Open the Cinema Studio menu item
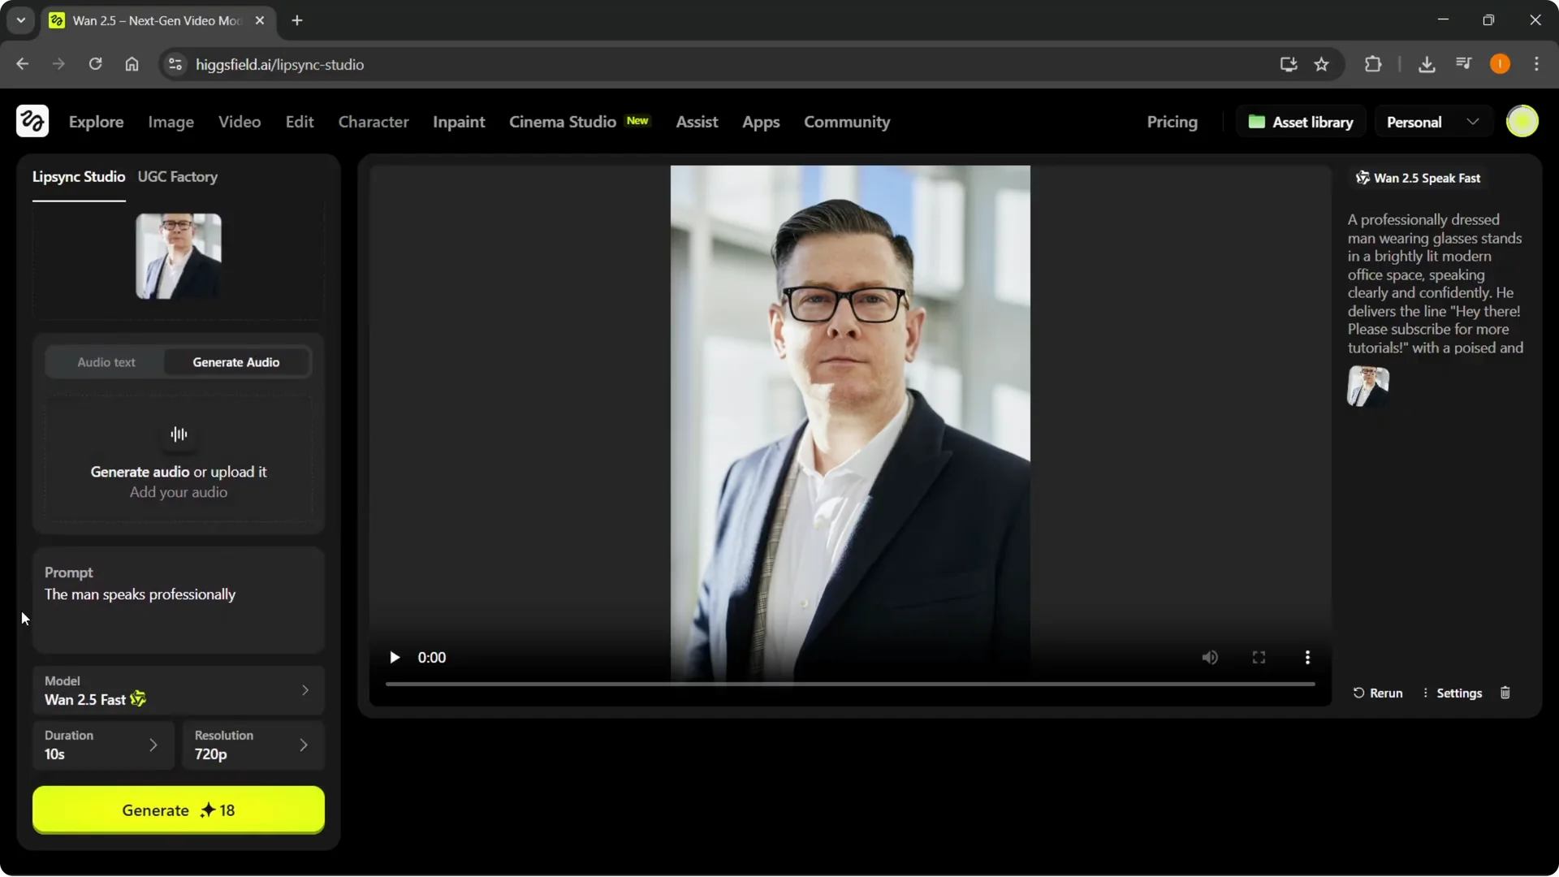The height and width of the screenshot is (877, 1559). pyautogui.click(x=563, y=122)
